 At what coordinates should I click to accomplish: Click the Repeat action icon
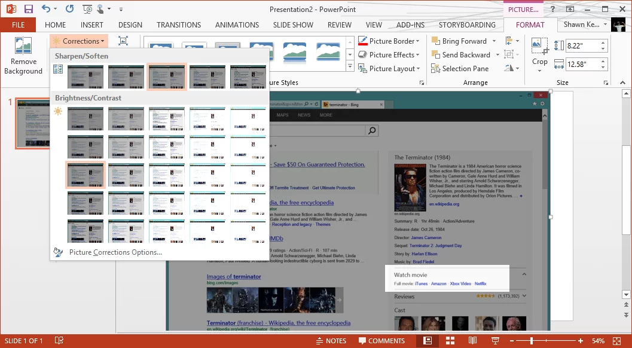point(70,8)
